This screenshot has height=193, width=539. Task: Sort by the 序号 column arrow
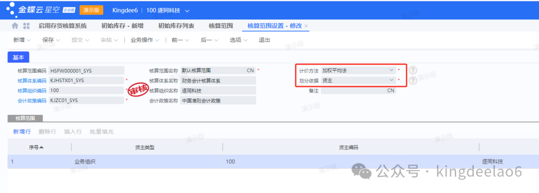click(x=41, y=147)
